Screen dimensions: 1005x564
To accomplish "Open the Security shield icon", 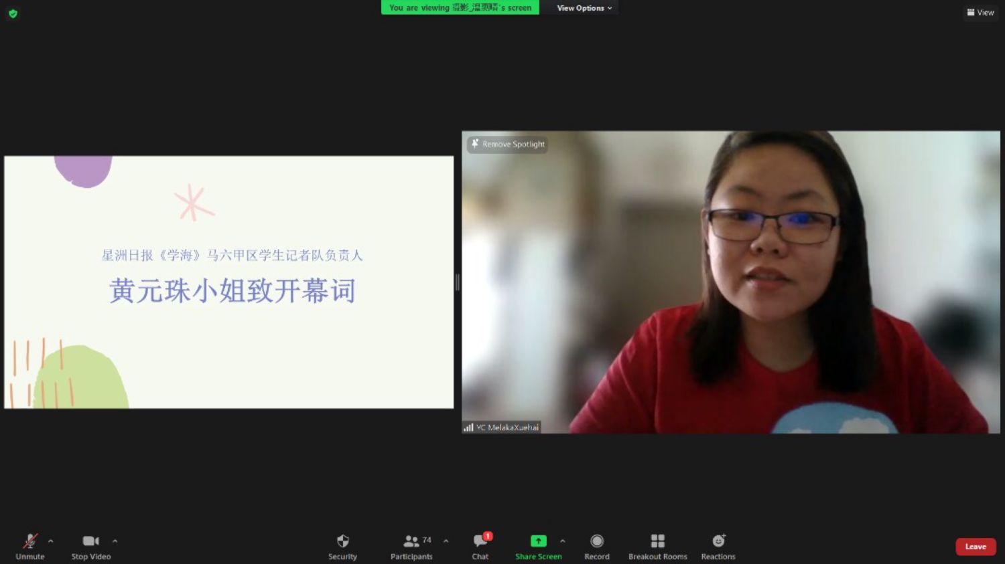I will click(342, 541).
